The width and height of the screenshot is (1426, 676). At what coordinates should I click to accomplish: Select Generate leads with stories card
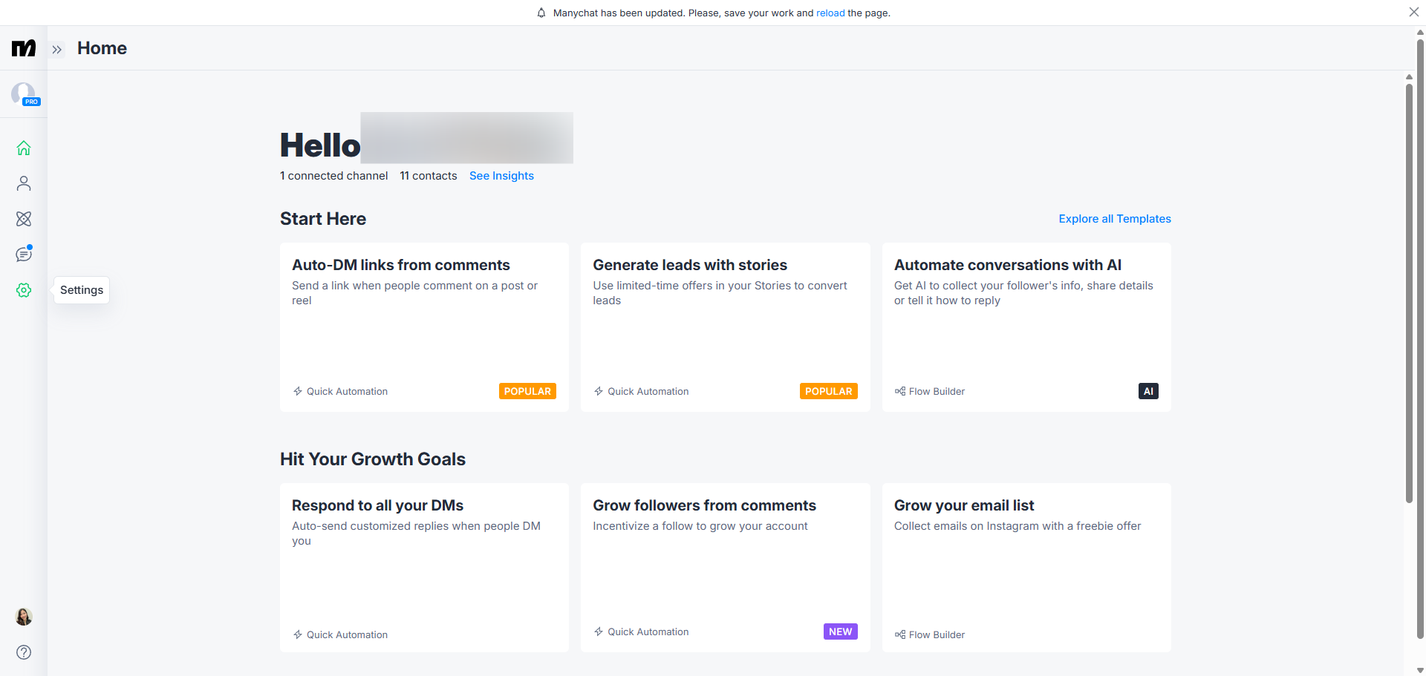[x=725, y=326]
